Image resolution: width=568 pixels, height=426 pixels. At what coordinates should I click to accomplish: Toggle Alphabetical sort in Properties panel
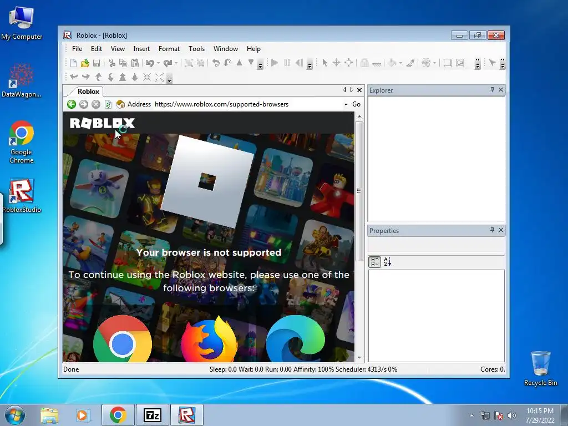[387, 262]
